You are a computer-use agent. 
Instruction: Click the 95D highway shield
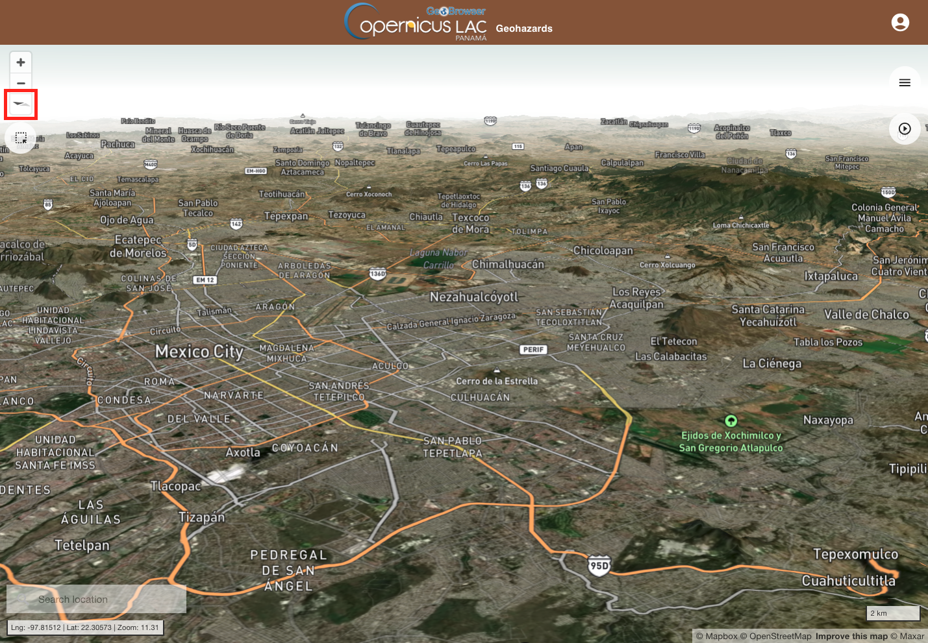tap(599, 566)
